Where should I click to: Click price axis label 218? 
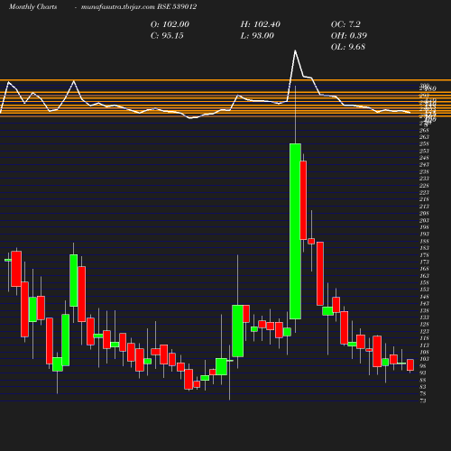point(424,199)
